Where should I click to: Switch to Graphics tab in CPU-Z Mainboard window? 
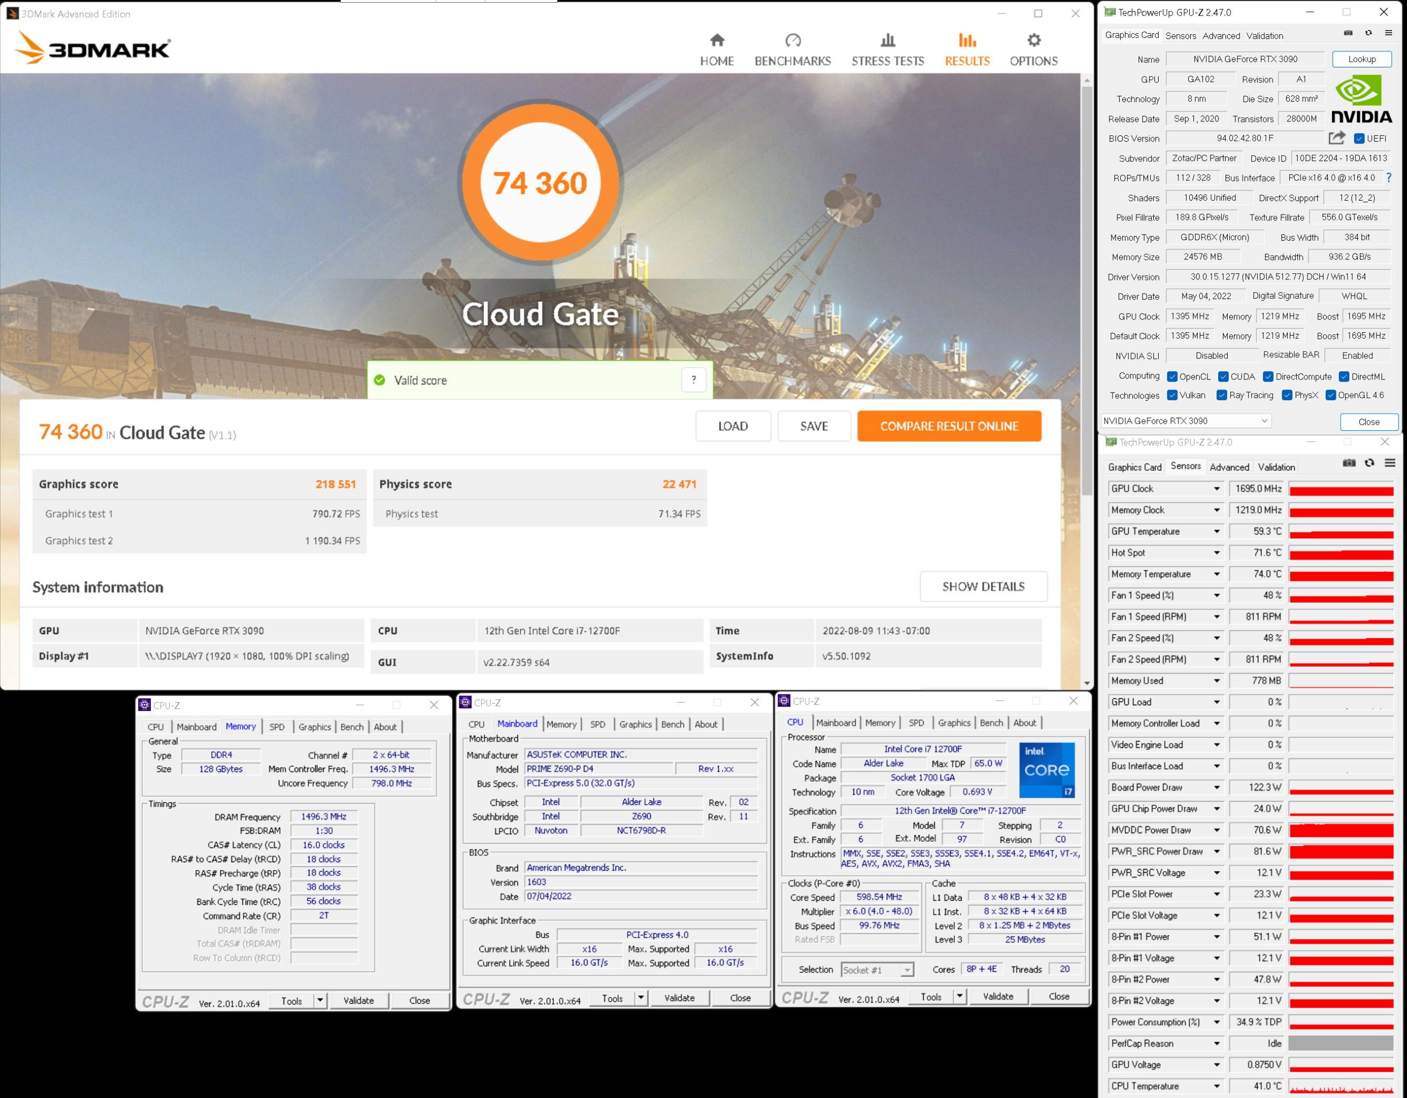tap(635, 724)
